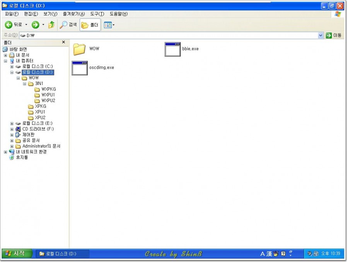Select Administrator의 문서 in tree

[41, 146]
